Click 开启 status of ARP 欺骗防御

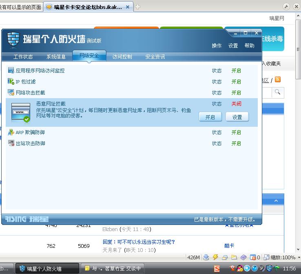tap(236, 133)
